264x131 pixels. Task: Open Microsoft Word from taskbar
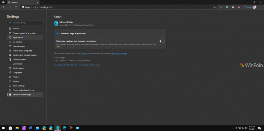(x=30, y=128)
